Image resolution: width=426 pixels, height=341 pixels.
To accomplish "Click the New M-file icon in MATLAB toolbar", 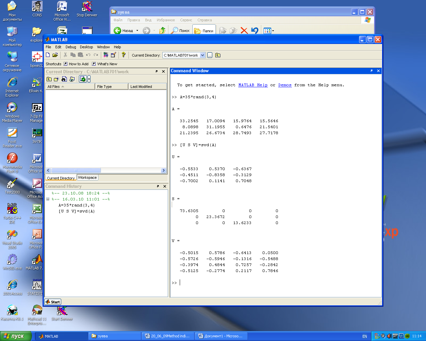I will pos(48,55).
